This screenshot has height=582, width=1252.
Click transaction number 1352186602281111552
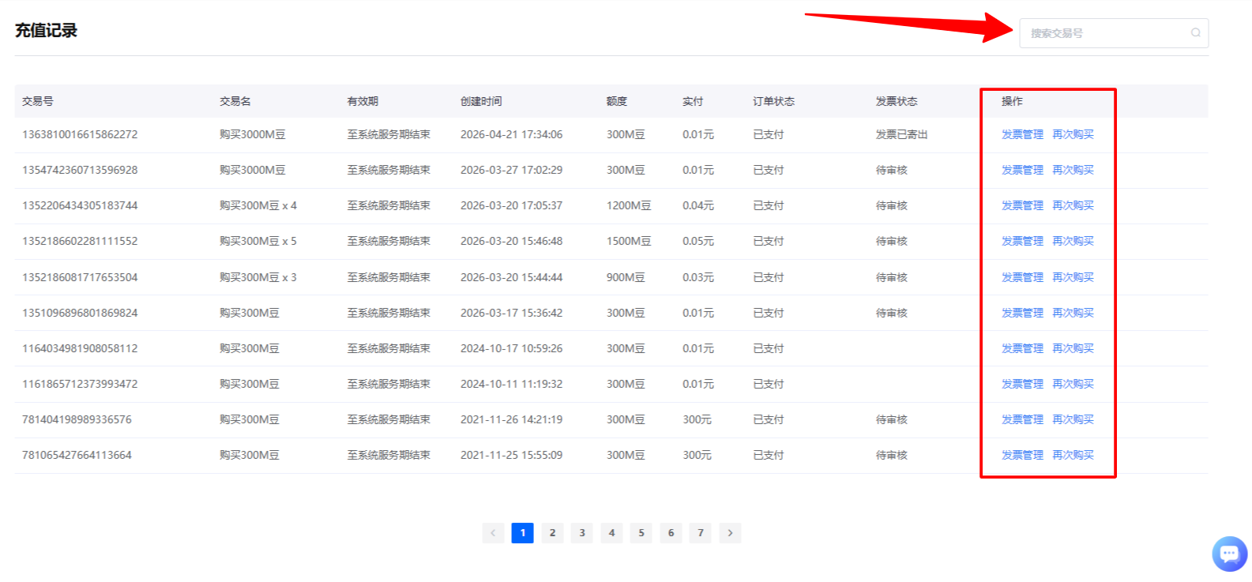pos(80,241)
